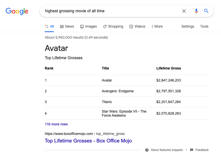Click the newspaper icon beside News
This screenshot has width=221, height=158.
(62, 26)
